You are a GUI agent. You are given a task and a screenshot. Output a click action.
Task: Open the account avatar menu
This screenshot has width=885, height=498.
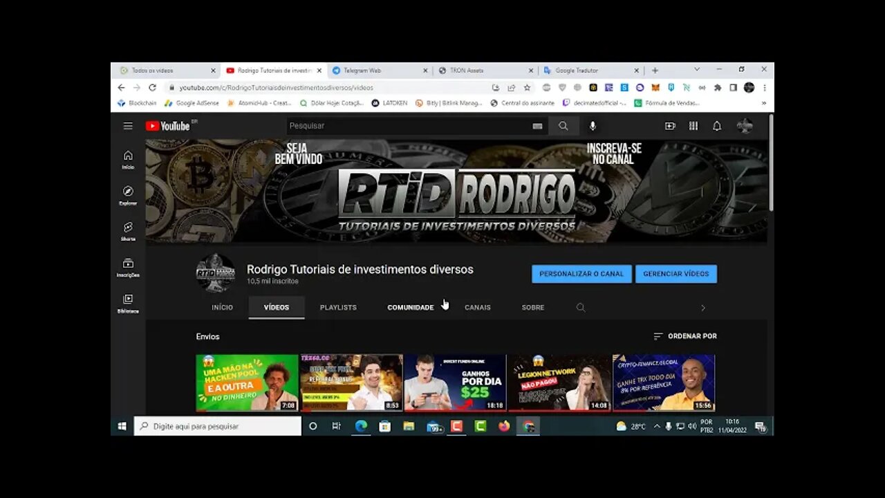pos(745,126)
